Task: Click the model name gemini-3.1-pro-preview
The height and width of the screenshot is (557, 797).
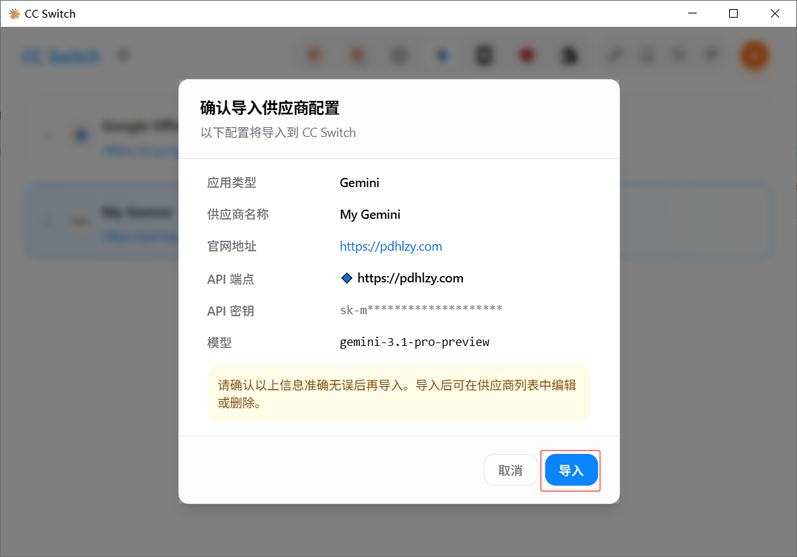Action: pos(414,342)
